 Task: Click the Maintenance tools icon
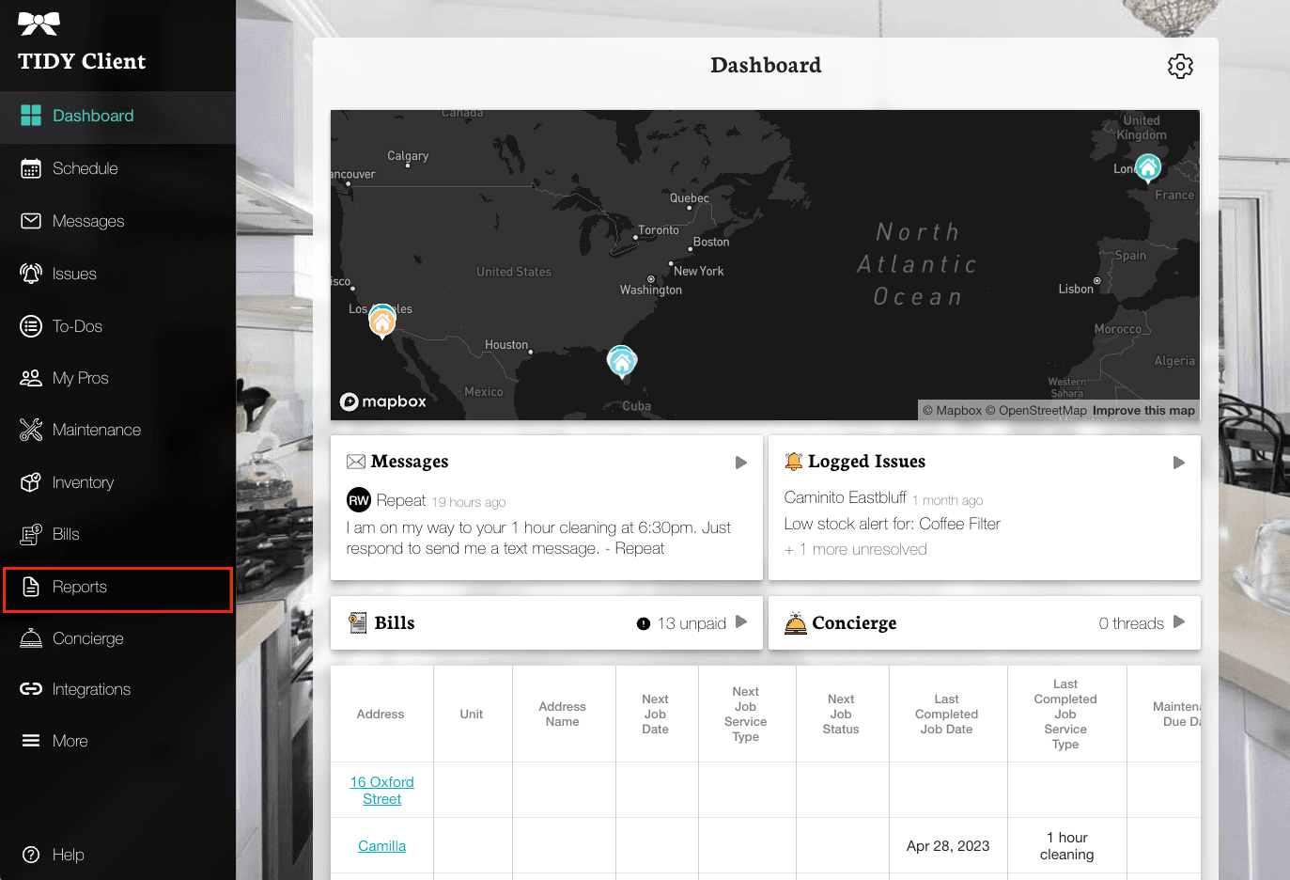coord(31,430)
